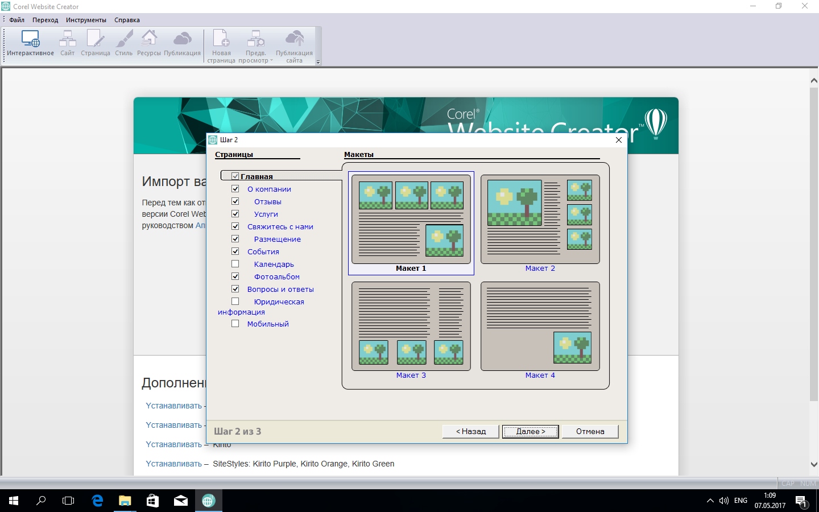Show hidden system tray icons
Viewport: 819px width, 512px height.
point(710,501)
